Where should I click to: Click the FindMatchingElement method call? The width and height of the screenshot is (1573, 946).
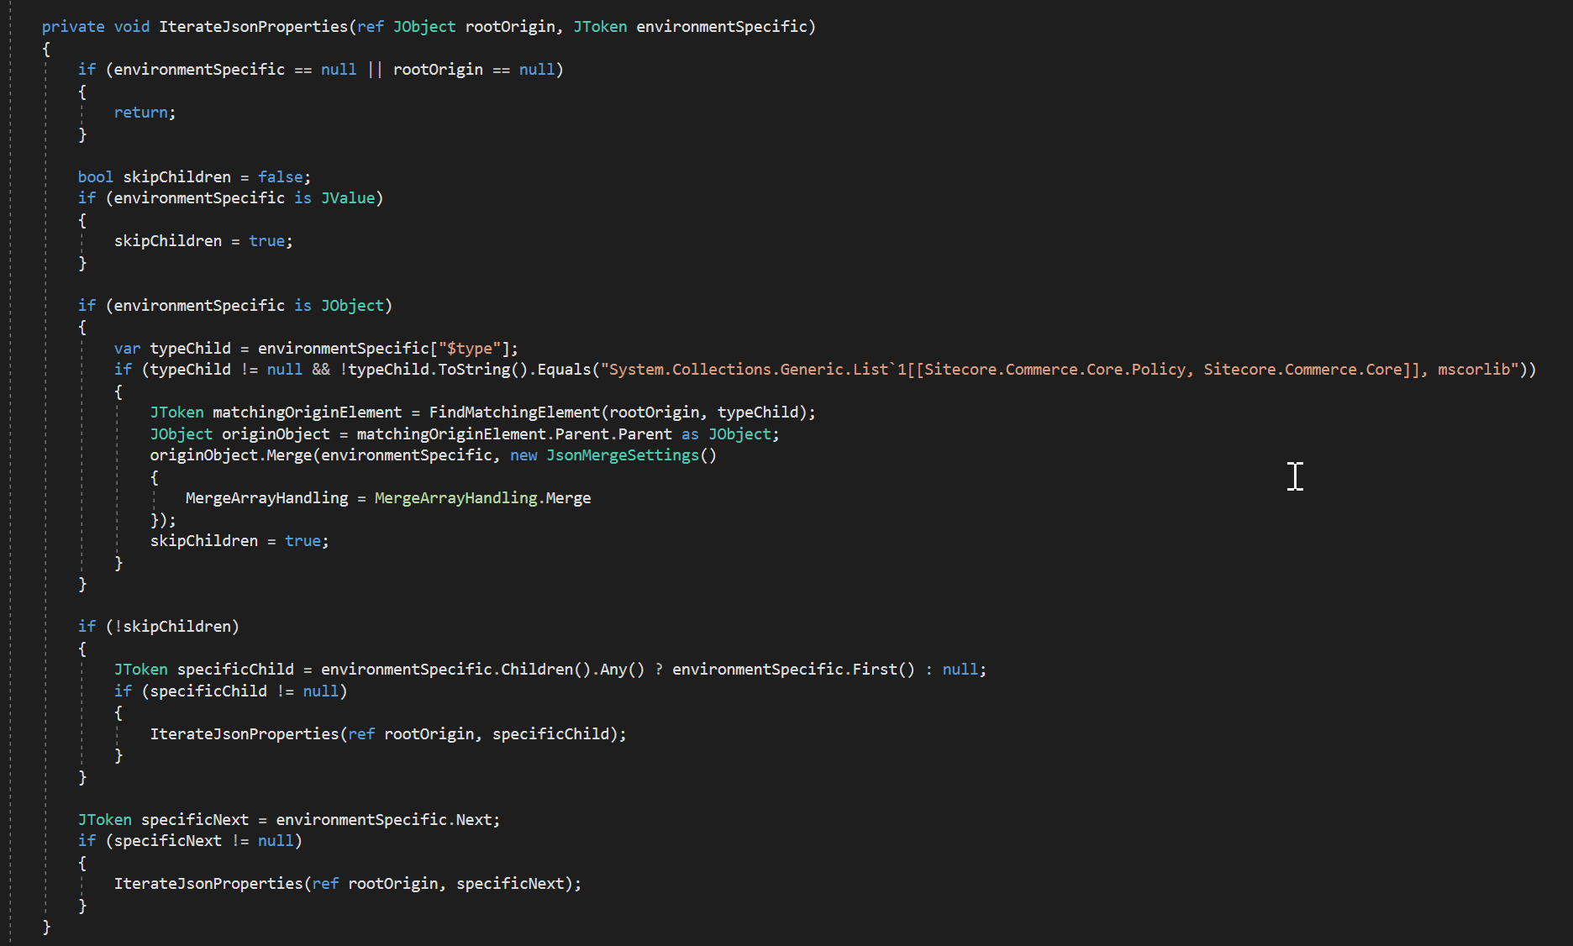point(514,413)
